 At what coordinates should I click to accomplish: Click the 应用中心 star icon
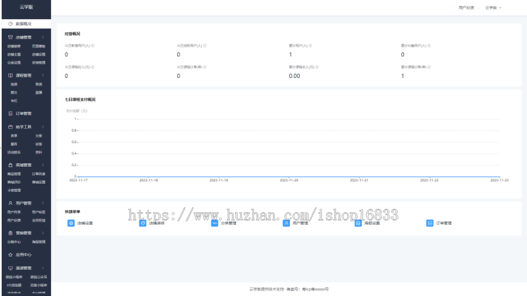tap(11, 254)
